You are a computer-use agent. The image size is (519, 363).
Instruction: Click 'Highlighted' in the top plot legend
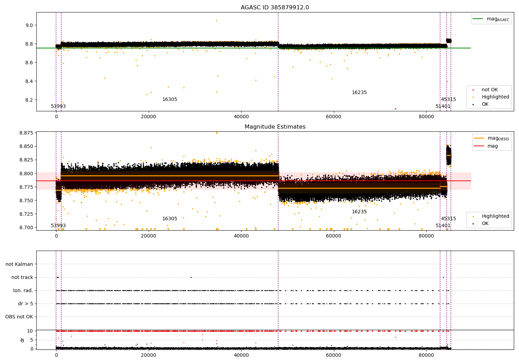(x=495, y=97)
